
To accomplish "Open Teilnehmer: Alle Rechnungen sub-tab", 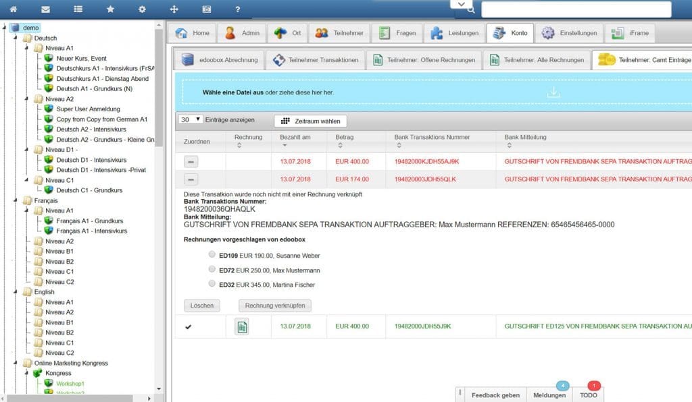I will [537, 60].
